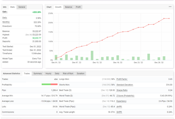Open the Summary statistics tab
Screen dimensions: 175x119
pyautogui.click(x=38, y=74)
